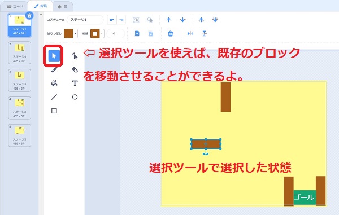The width and height of the screenshot is (339, 215).
Task: Select the arrow Select tool
Action: pos(54,56)
